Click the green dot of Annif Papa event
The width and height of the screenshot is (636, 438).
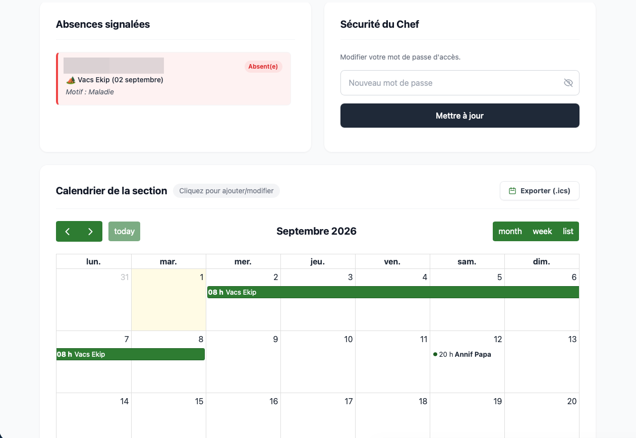coord(435,354)
